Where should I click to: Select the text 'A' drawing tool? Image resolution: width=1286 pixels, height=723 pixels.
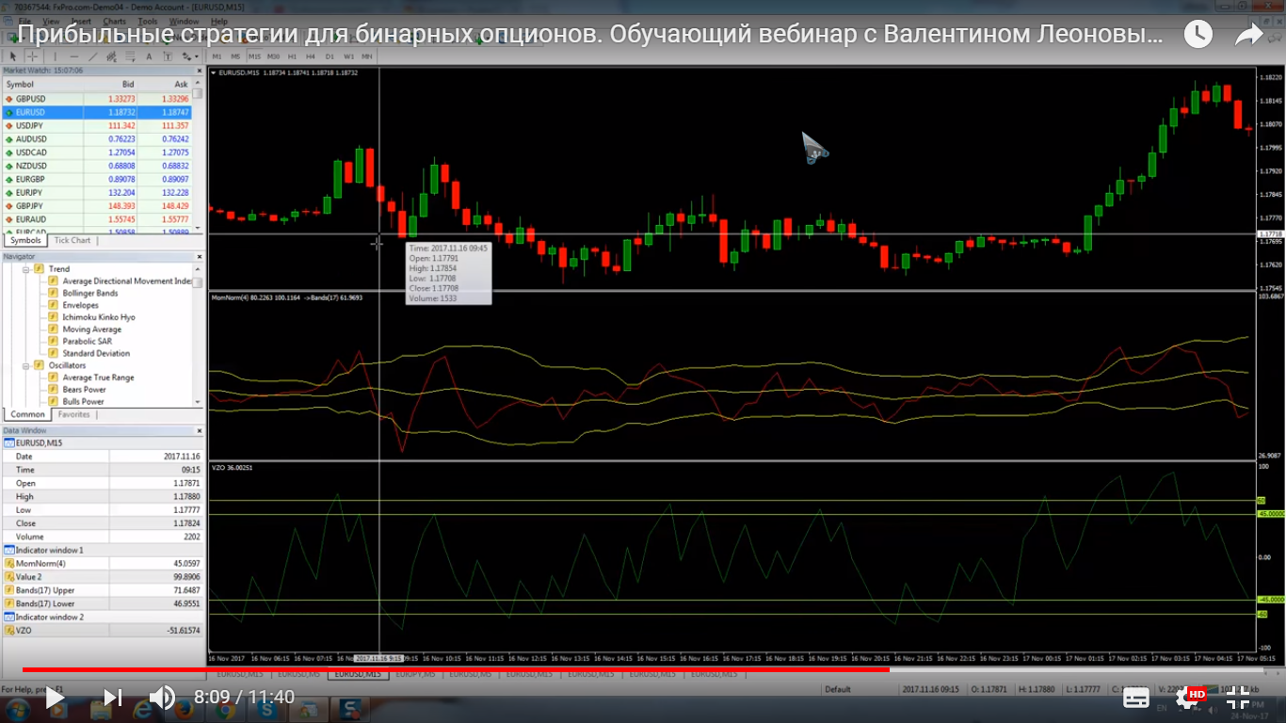click(x=150, y=56)
